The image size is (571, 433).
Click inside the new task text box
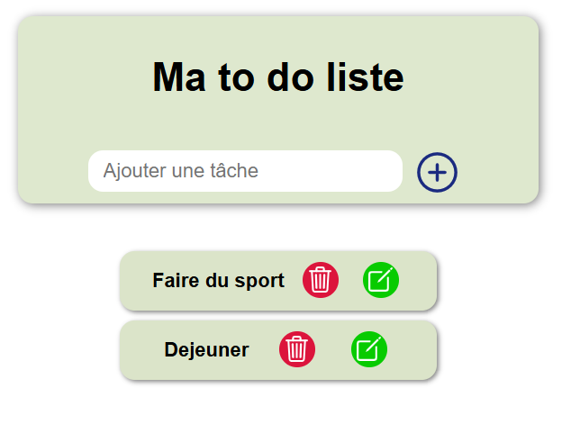(245, 171)
